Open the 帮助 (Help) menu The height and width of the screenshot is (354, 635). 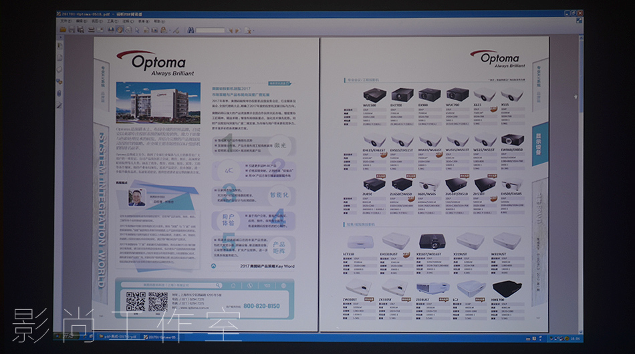click(158, 21)
